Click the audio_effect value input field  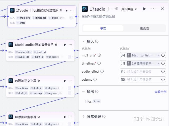[143, 71]
